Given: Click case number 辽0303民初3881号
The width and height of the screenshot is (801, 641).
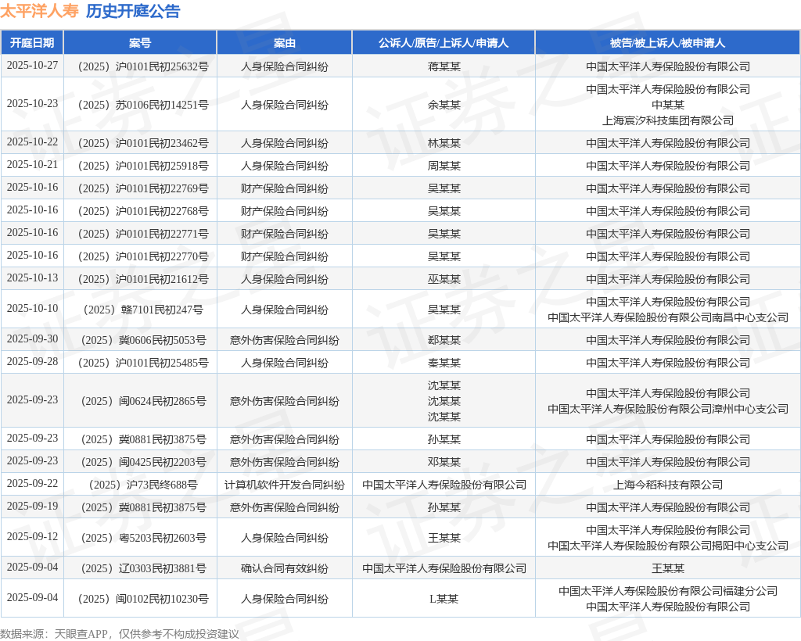Looking at the screenshot, I should (x=144, y=568).
